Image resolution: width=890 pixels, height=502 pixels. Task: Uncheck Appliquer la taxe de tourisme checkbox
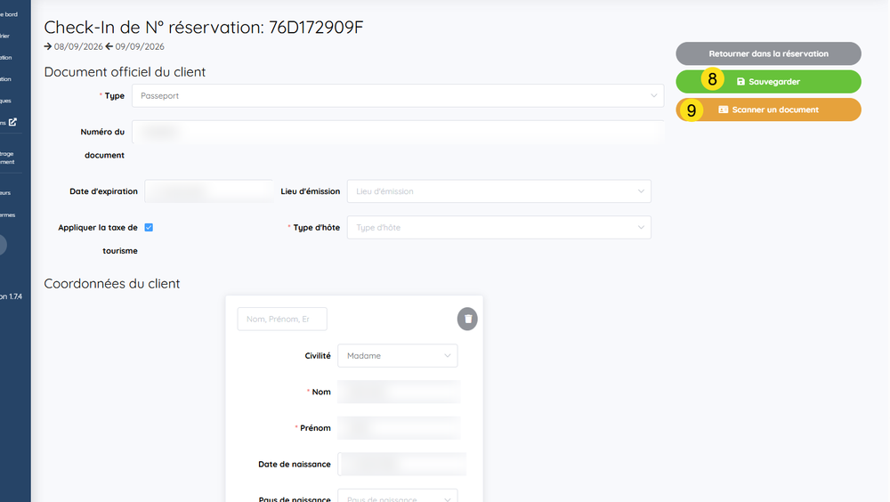click(x=149, y=227)
